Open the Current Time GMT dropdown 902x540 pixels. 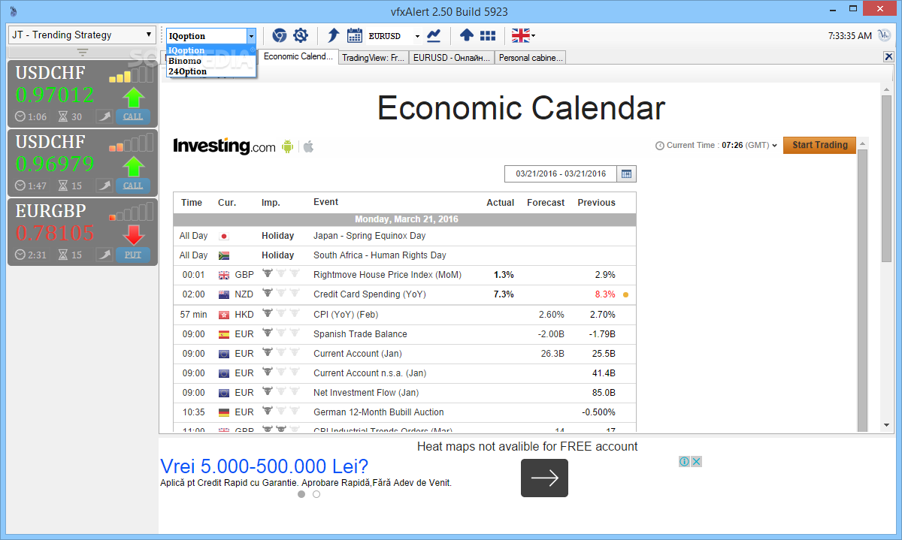click(774, 146)
